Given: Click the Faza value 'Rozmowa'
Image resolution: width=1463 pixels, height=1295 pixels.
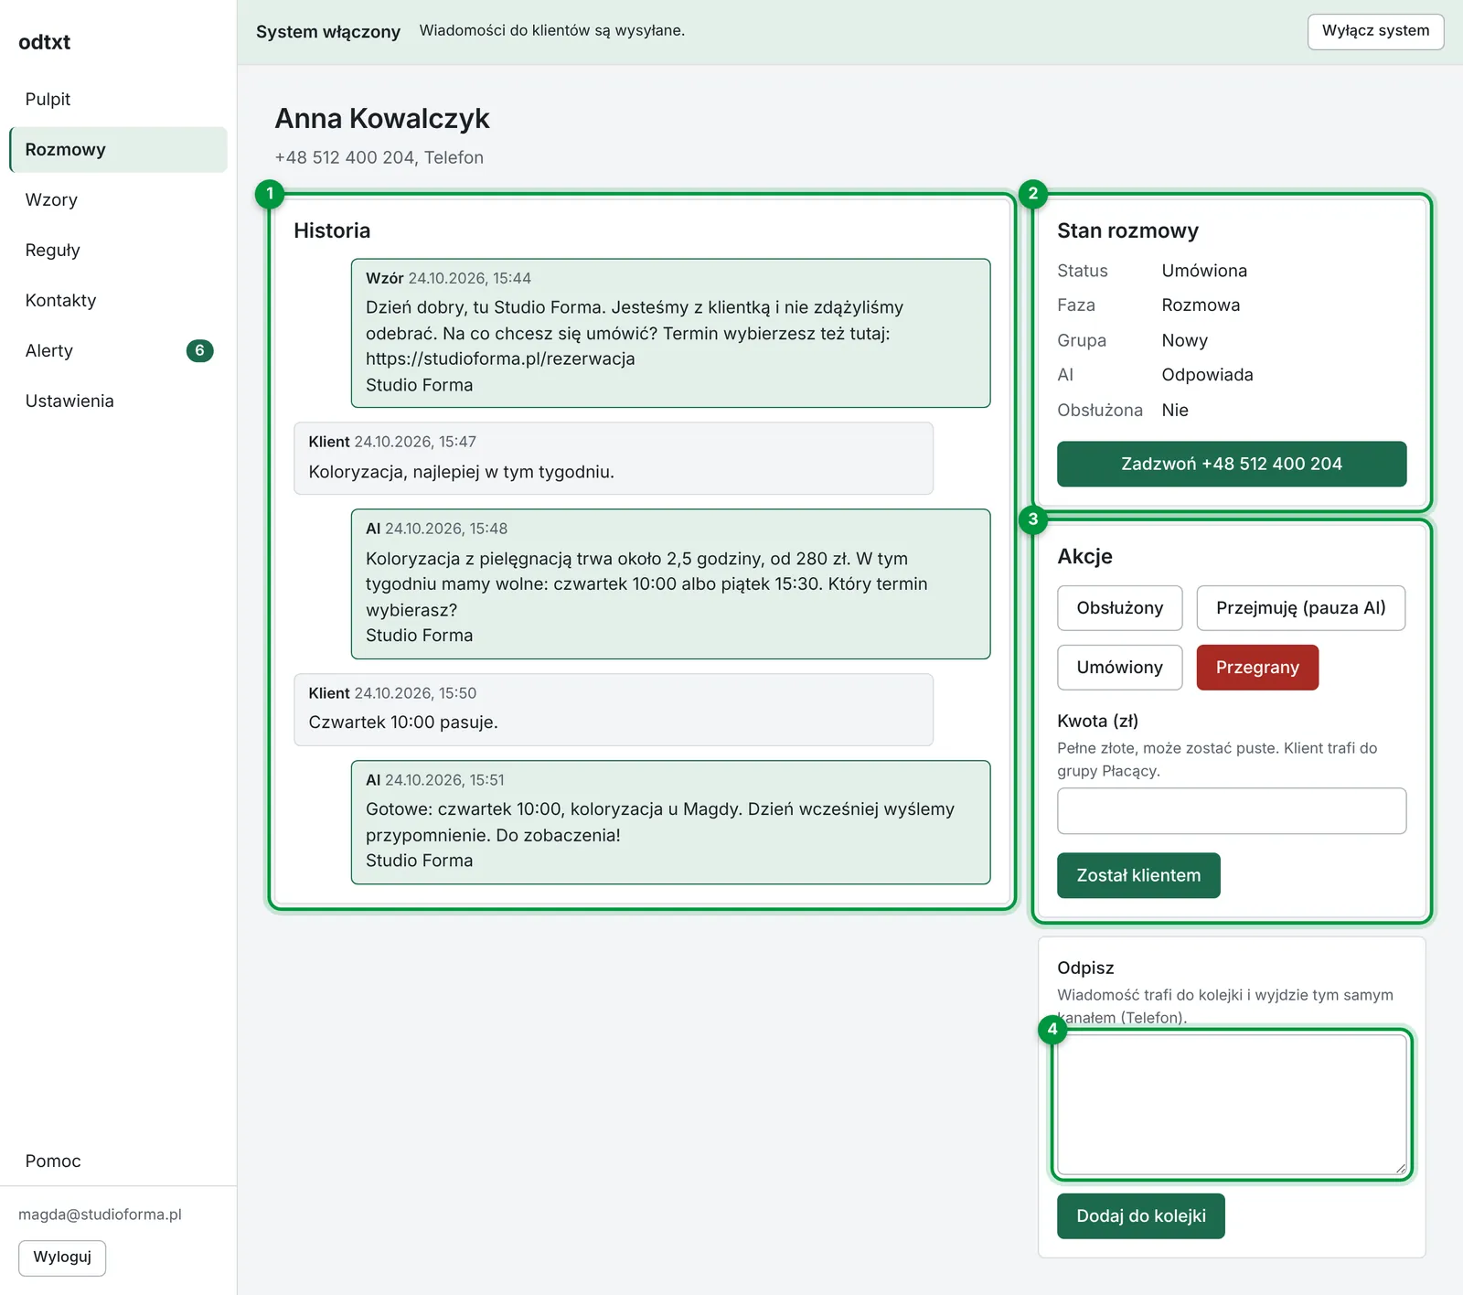Looking at the screenshot, I should [1201, 305].
